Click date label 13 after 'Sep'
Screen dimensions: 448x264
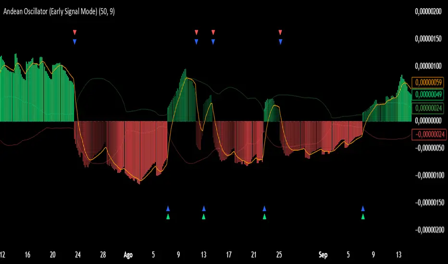[398, 254]
